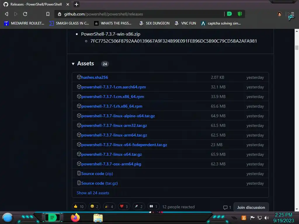299x224 pixels.
Task: Open the VNC FUN bookmark
Action: point(185,23)
